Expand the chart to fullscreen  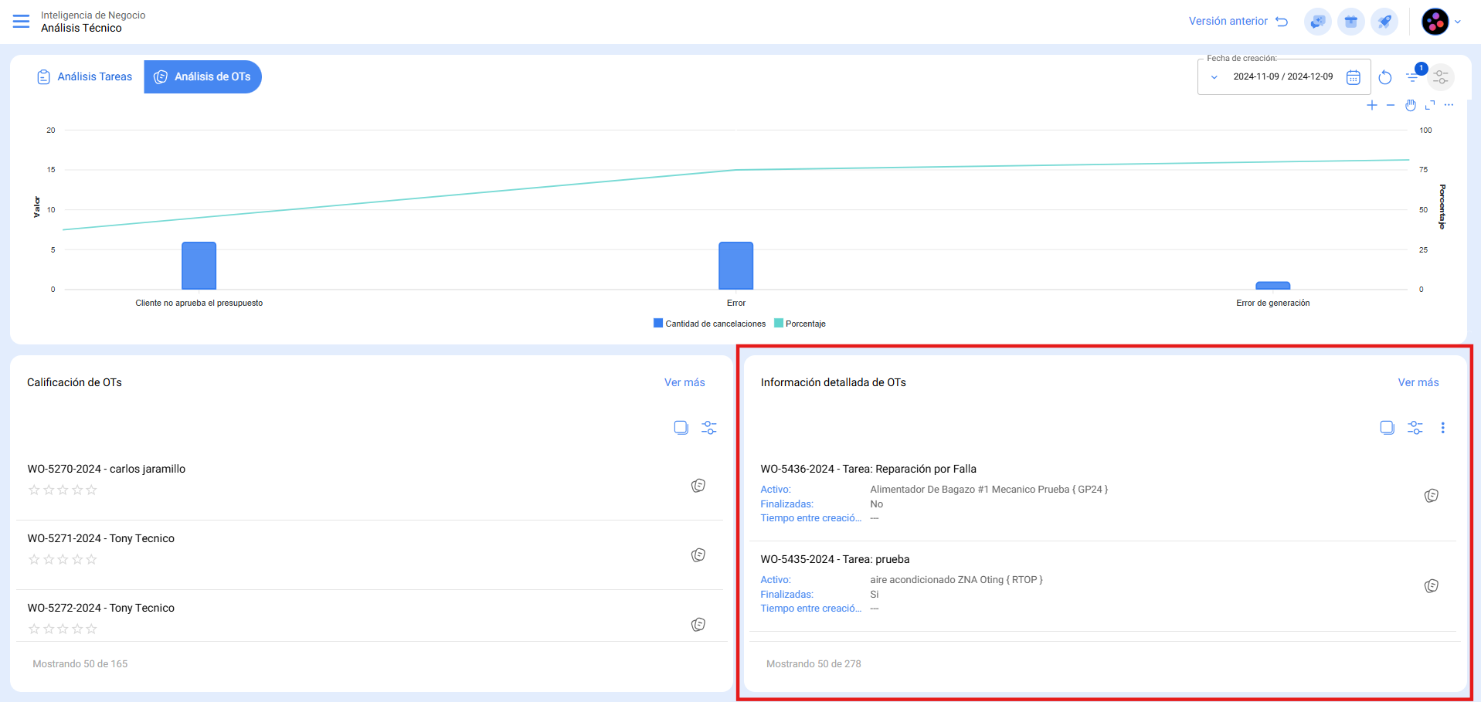[x=1430, y=105]
